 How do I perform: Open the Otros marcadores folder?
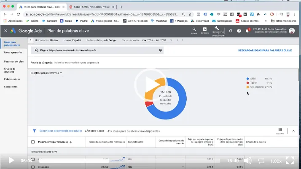284,21
